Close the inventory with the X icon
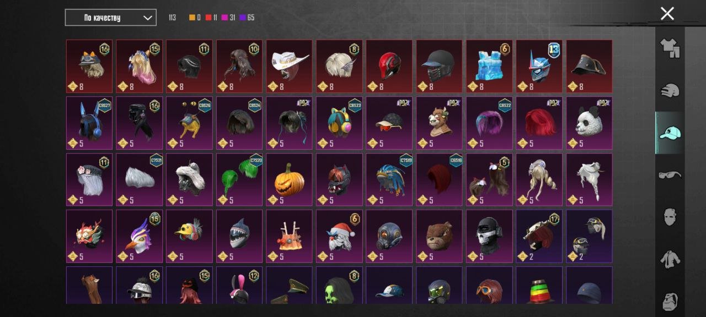Image resolution: width=706 pixels, height=317 pixels. (667, 14)
